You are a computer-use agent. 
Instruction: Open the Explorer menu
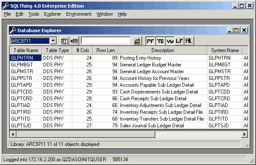[52, 14]
